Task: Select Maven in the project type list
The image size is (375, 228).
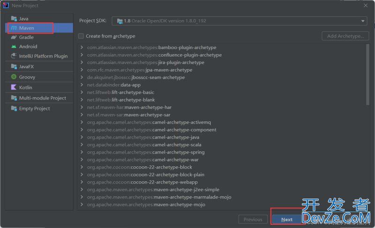Action: click(27, 28)
